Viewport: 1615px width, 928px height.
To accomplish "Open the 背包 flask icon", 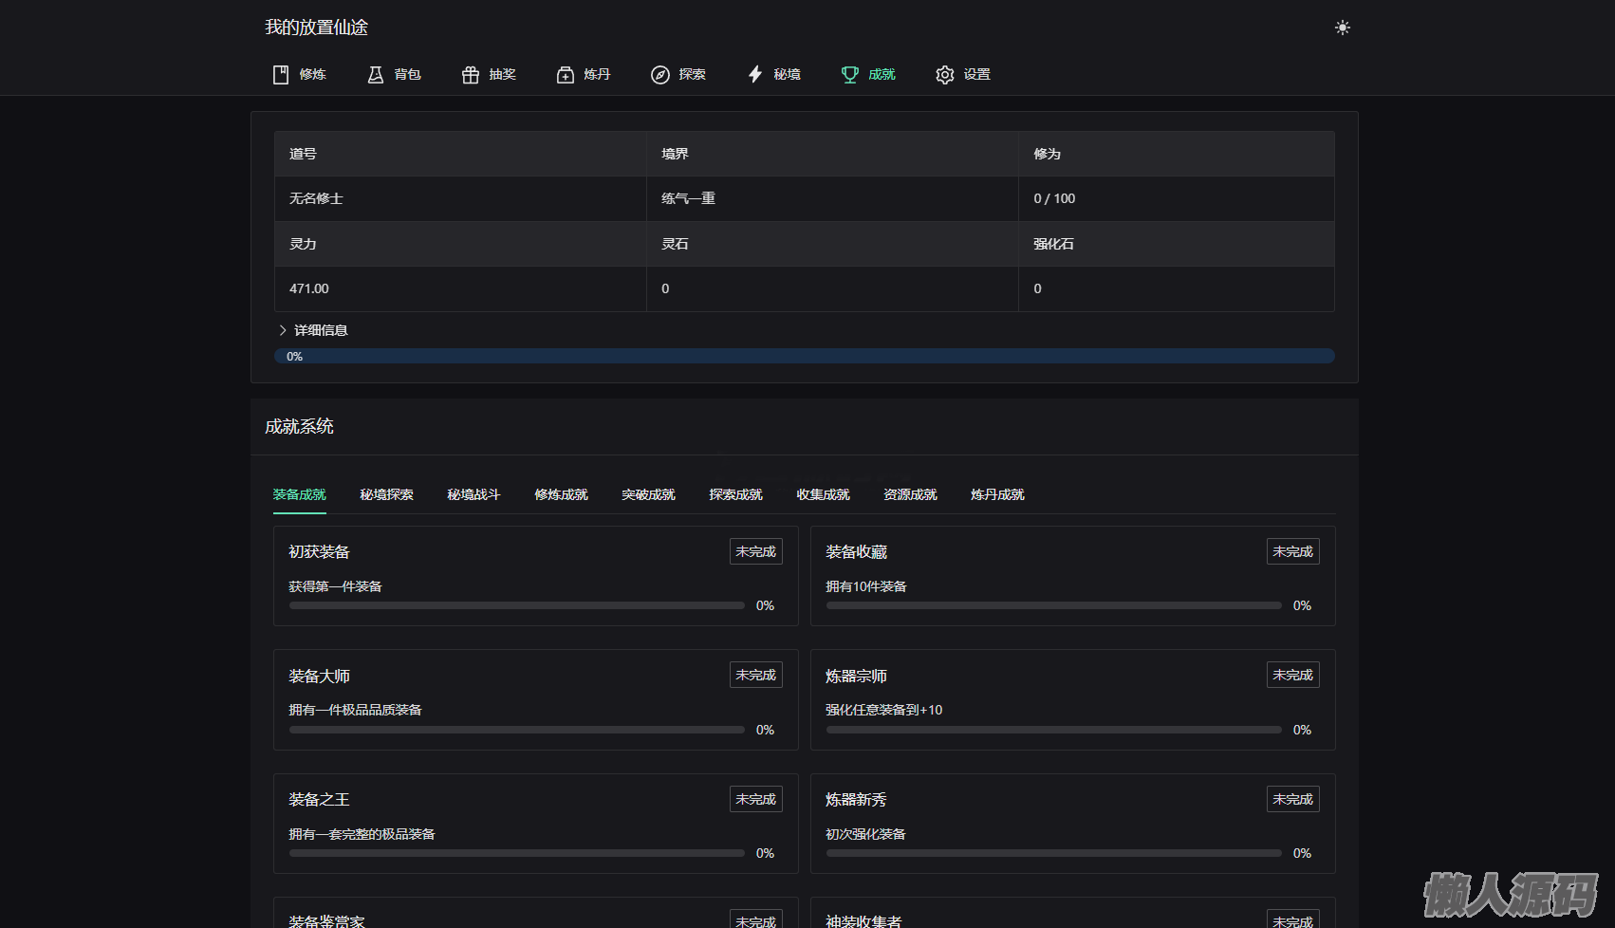I will click(376, 75).
